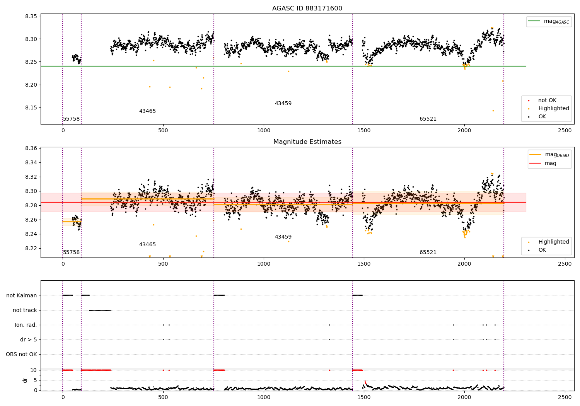
Task: Click the "dr > 5" row label
Action: 29,340
